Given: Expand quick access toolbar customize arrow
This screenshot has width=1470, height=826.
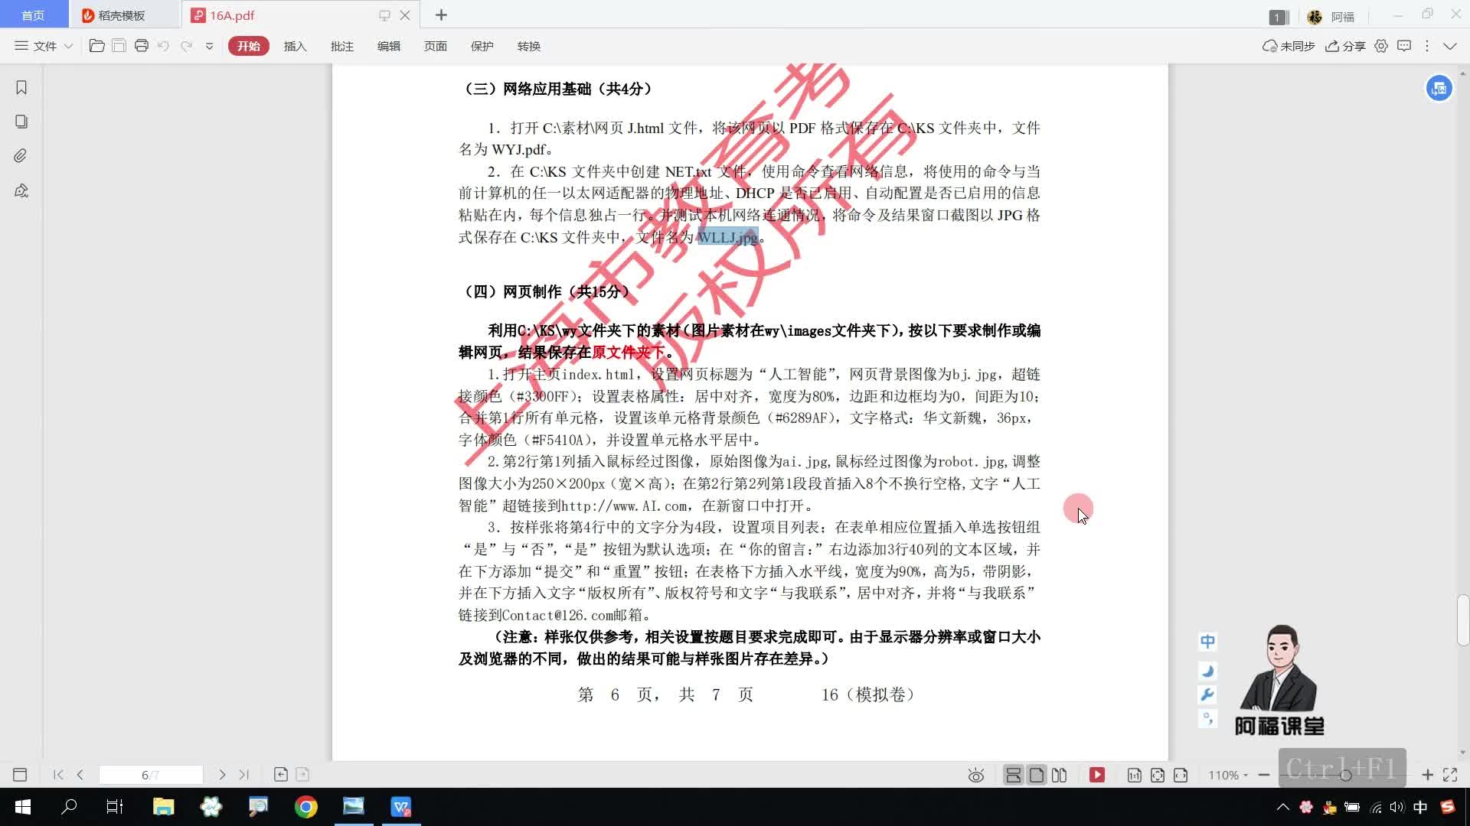Looking at the screenshot, I should coord(209,46).
